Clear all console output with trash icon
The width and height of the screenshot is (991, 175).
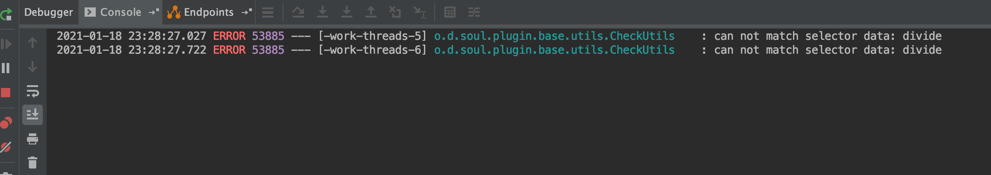tap(33, 162)
